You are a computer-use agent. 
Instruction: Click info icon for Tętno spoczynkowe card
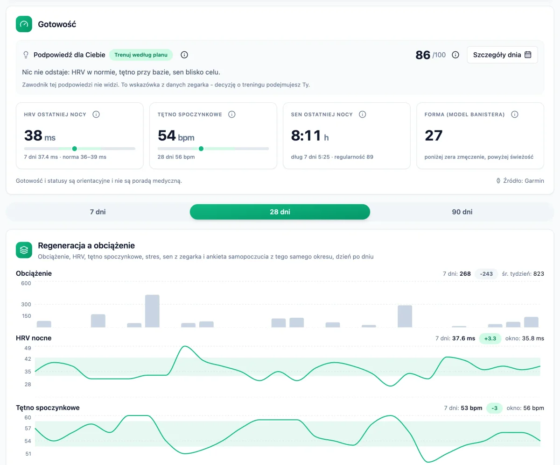[x=232, y=114]
